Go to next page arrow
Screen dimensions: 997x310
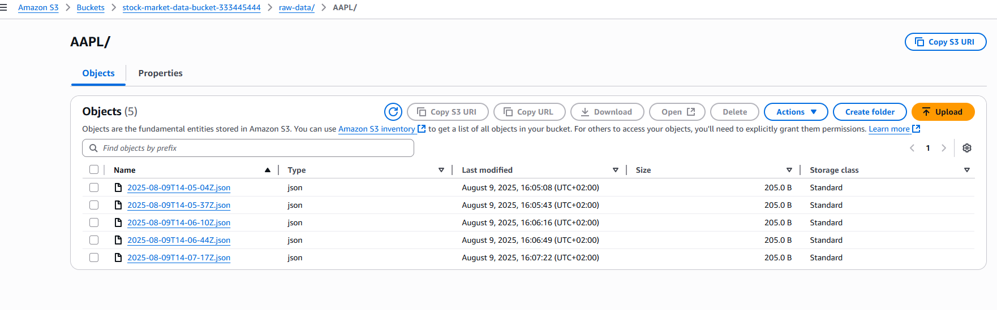click(943, 148)
